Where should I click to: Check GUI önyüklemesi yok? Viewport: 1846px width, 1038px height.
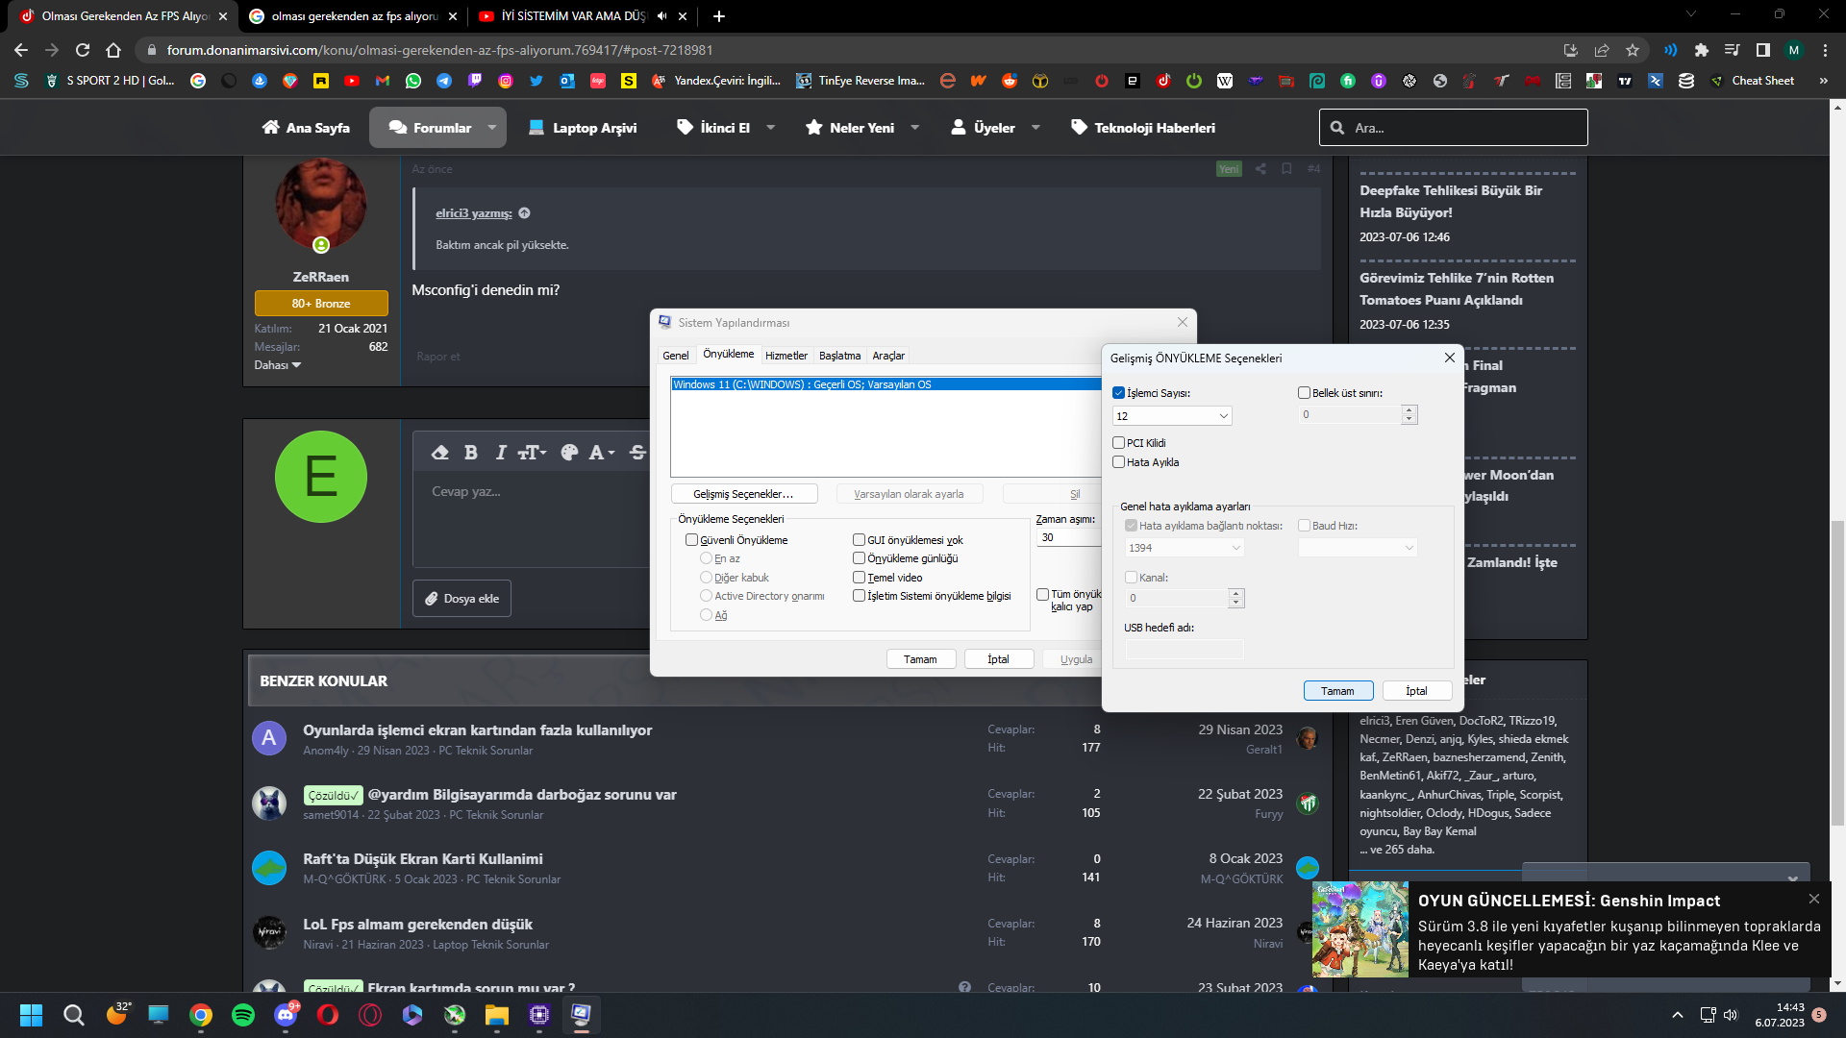860,540
